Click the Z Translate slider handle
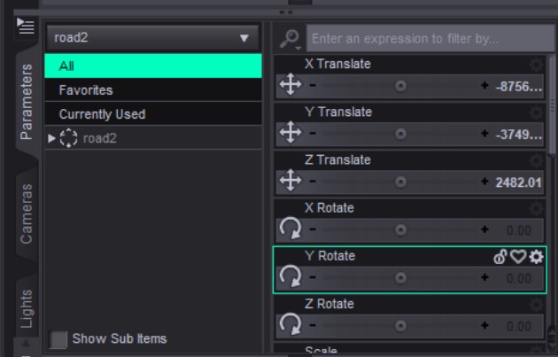Image resolution: width=558 pixels, height=357 pixels. point(400,182)
